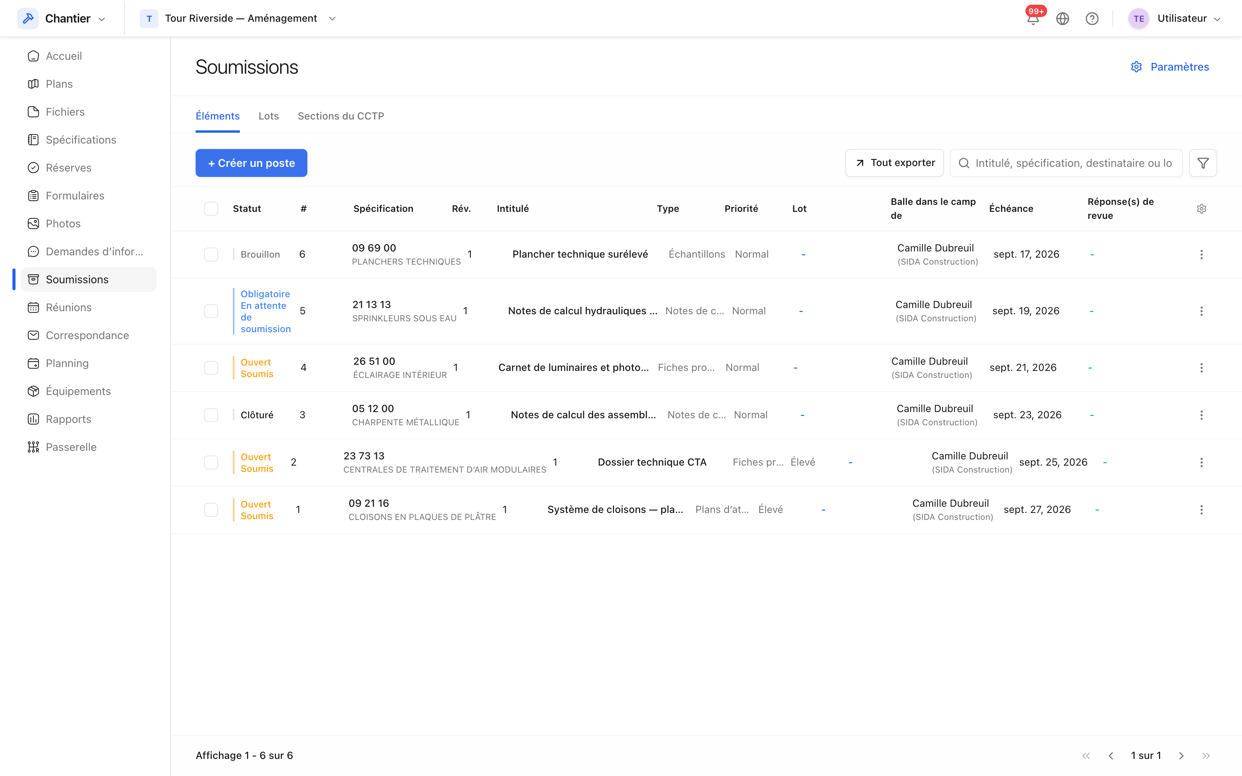This screenshot has height=776, width=1242.
Task: Click the Créer un poste button
Action: pos(252,163)
